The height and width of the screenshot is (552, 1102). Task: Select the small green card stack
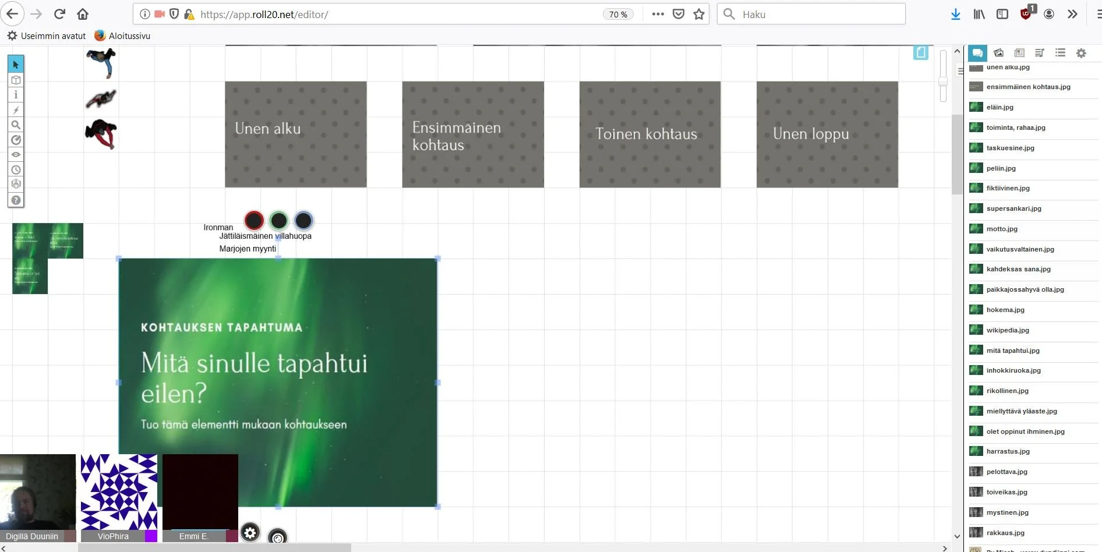pyautogui.click(x=47, y=258)
